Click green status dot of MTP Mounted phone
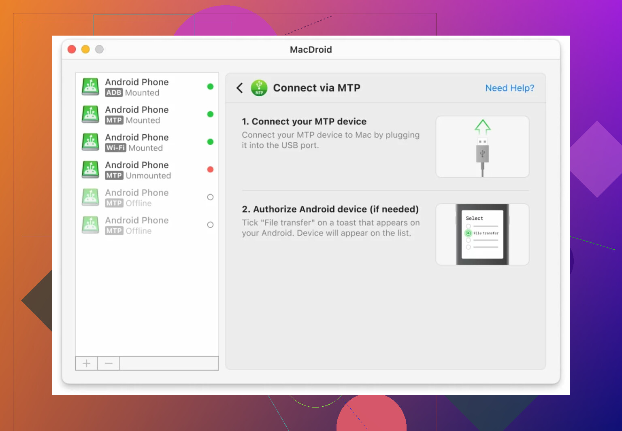Viewport: 622px width, 431px height. coord(210,114)
